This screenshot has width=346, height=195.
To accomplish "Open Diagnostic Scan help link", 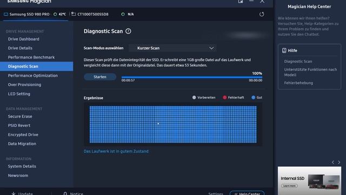I will point(298,61).
